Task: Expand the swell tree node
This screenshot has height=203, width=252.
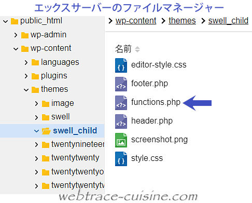Action: point(36,117)
